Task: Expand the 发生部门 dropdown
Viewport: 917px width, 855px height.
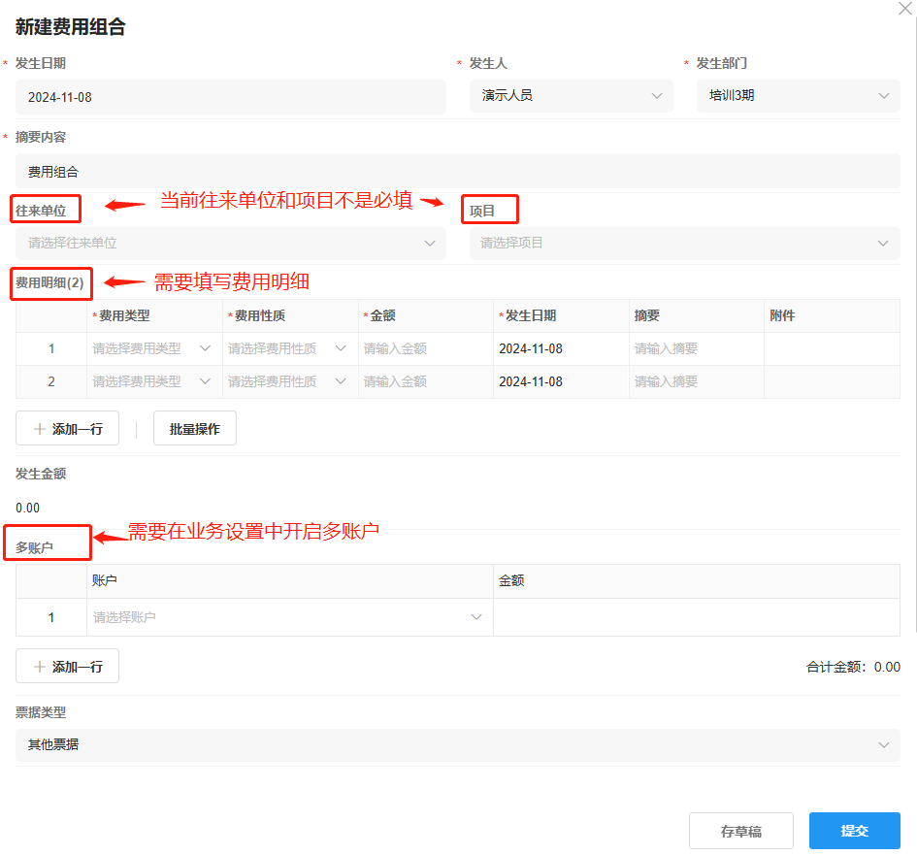Action: pyautogui.click(x=798, y=96)
